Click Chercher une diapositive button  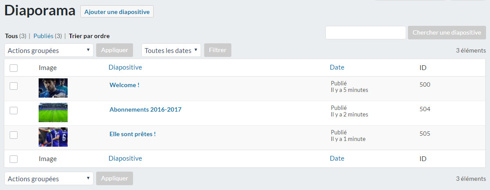447,33
